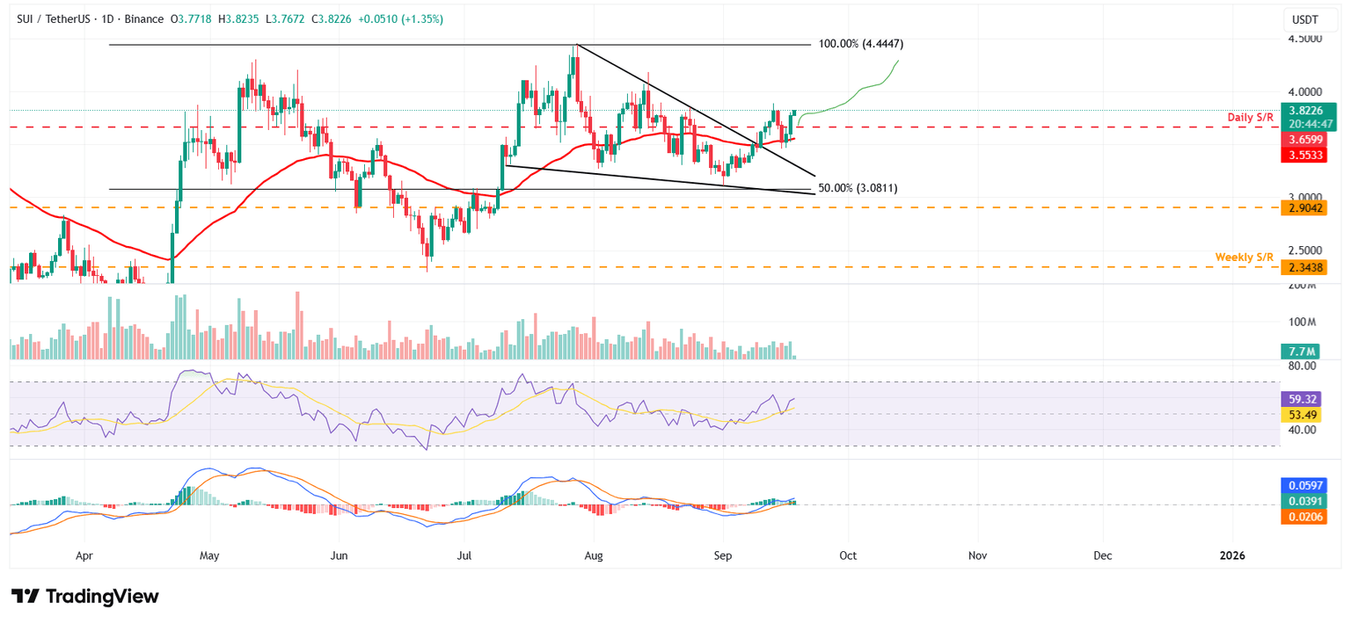Click the red 3.5533 price level tag
The height and width of the screenshot is (624, 1351).
(x=1305, y=155)
